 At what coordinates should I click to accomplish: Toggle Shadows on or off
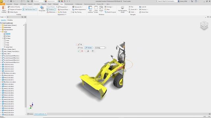50,10
